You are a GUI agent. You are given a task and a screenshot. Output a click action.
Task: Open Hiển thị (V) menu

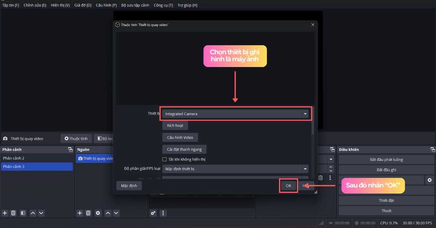[60, 5]
